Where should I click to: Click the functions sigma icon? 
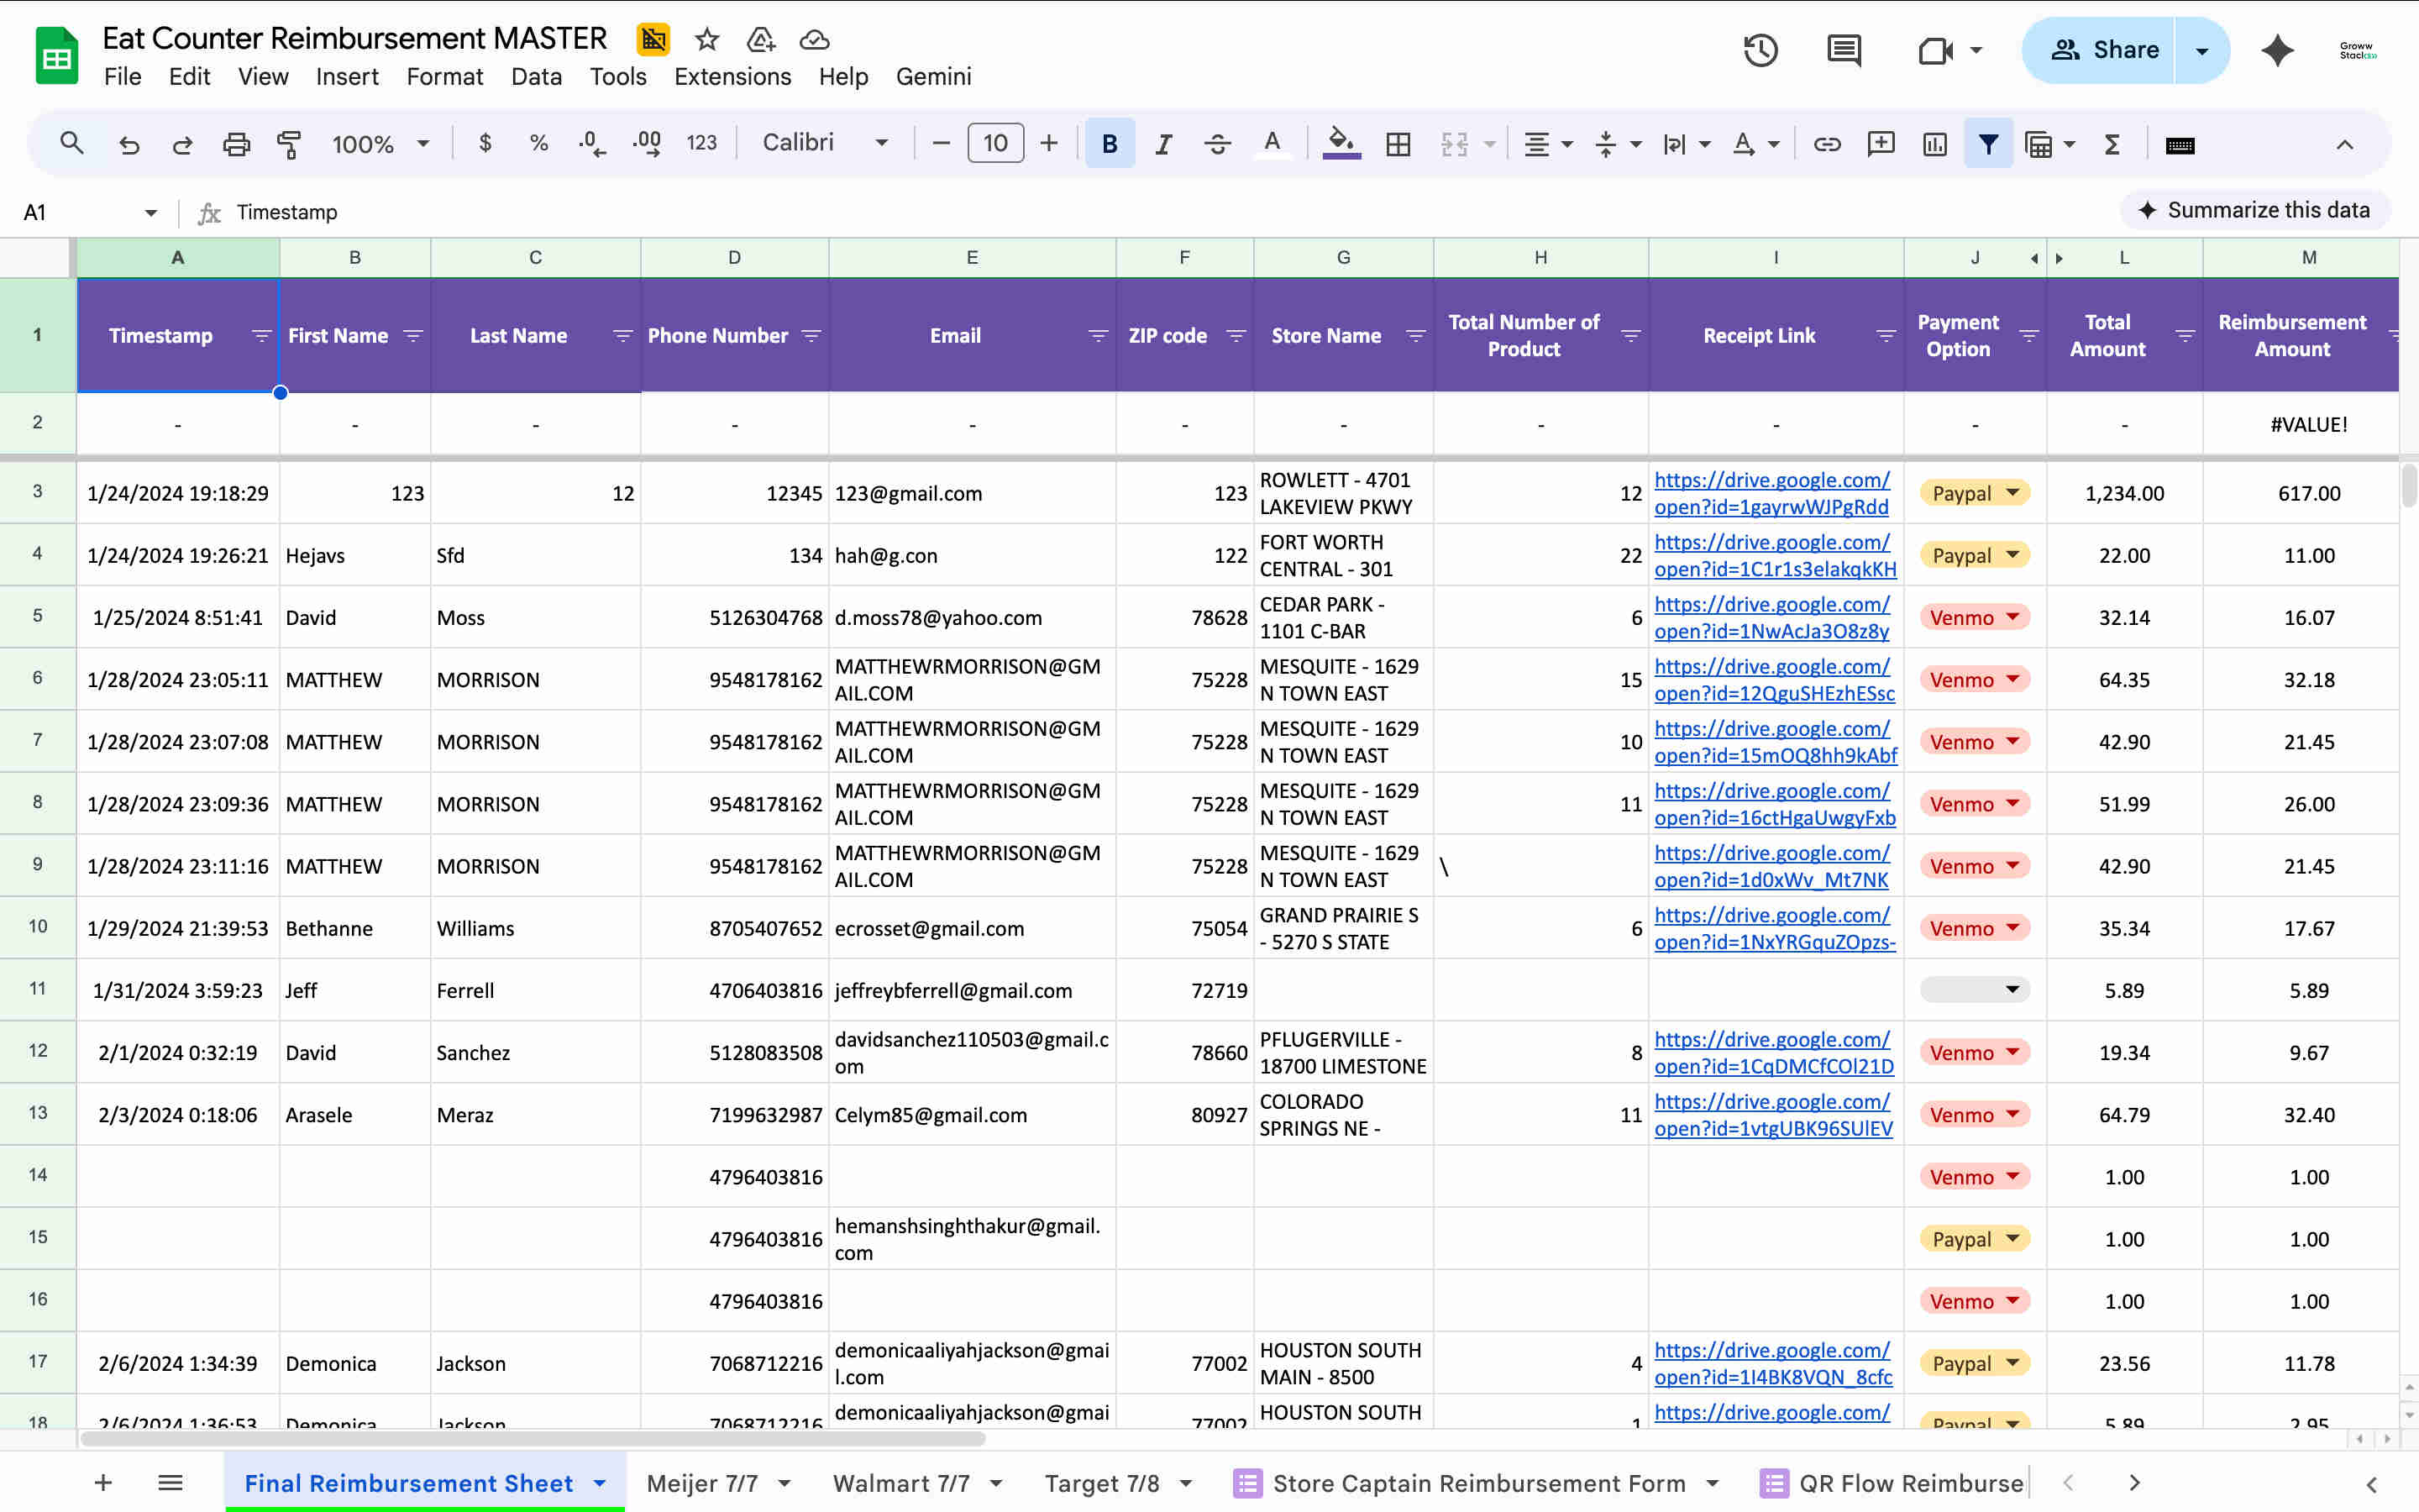(x=2112, y=144)
